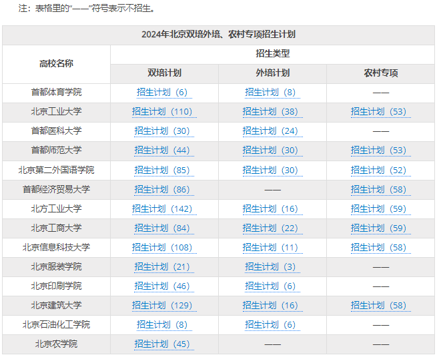Click the 双培计划 column header

(165, 74)
